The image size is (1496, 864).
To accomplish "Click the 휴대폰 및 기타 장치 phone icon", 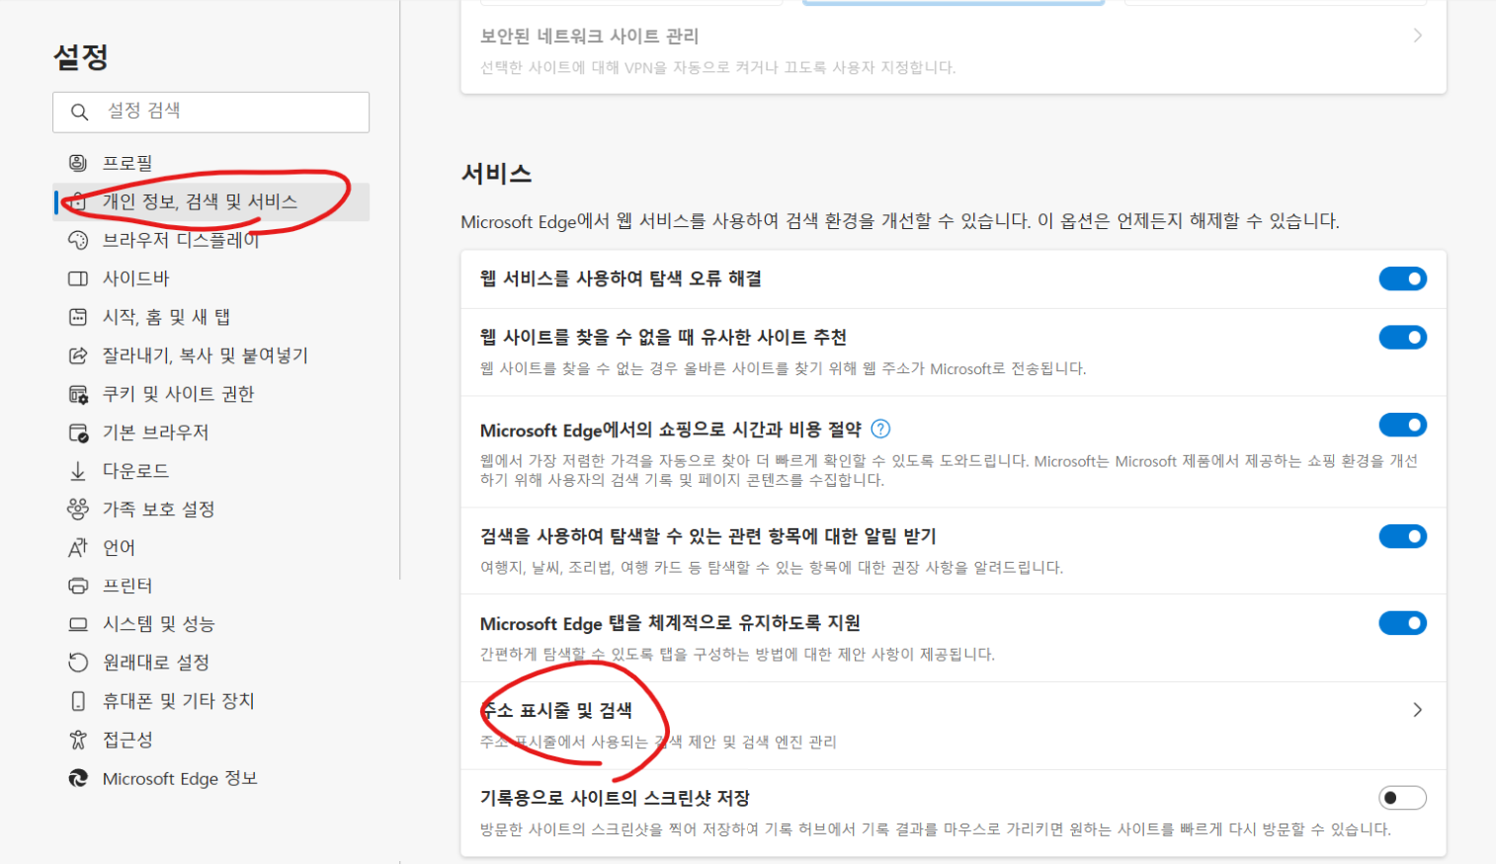I will point(78,701).
